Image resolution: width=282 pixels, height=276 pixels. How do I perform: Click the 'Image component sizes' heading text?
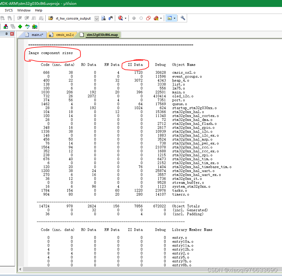click(50, 53)
